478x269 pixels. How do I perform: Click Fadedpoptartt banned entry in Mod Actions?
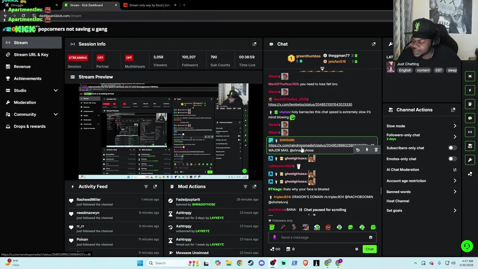[x=213, y=202]
